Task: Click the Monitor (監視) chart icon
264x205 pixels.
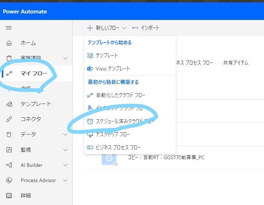Action: [x=9, y=150]
